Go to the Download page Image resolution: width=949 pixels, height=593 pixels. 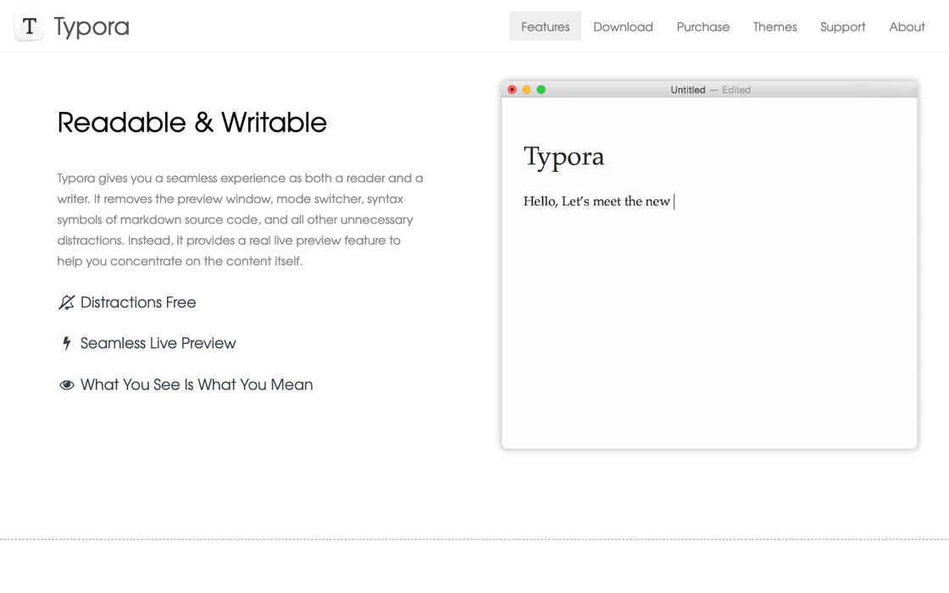tap(623, 26)
